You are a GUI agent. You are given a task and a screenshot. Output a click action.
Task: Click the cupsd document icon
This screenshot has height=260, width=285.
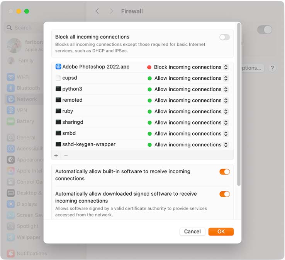point(58,78)
